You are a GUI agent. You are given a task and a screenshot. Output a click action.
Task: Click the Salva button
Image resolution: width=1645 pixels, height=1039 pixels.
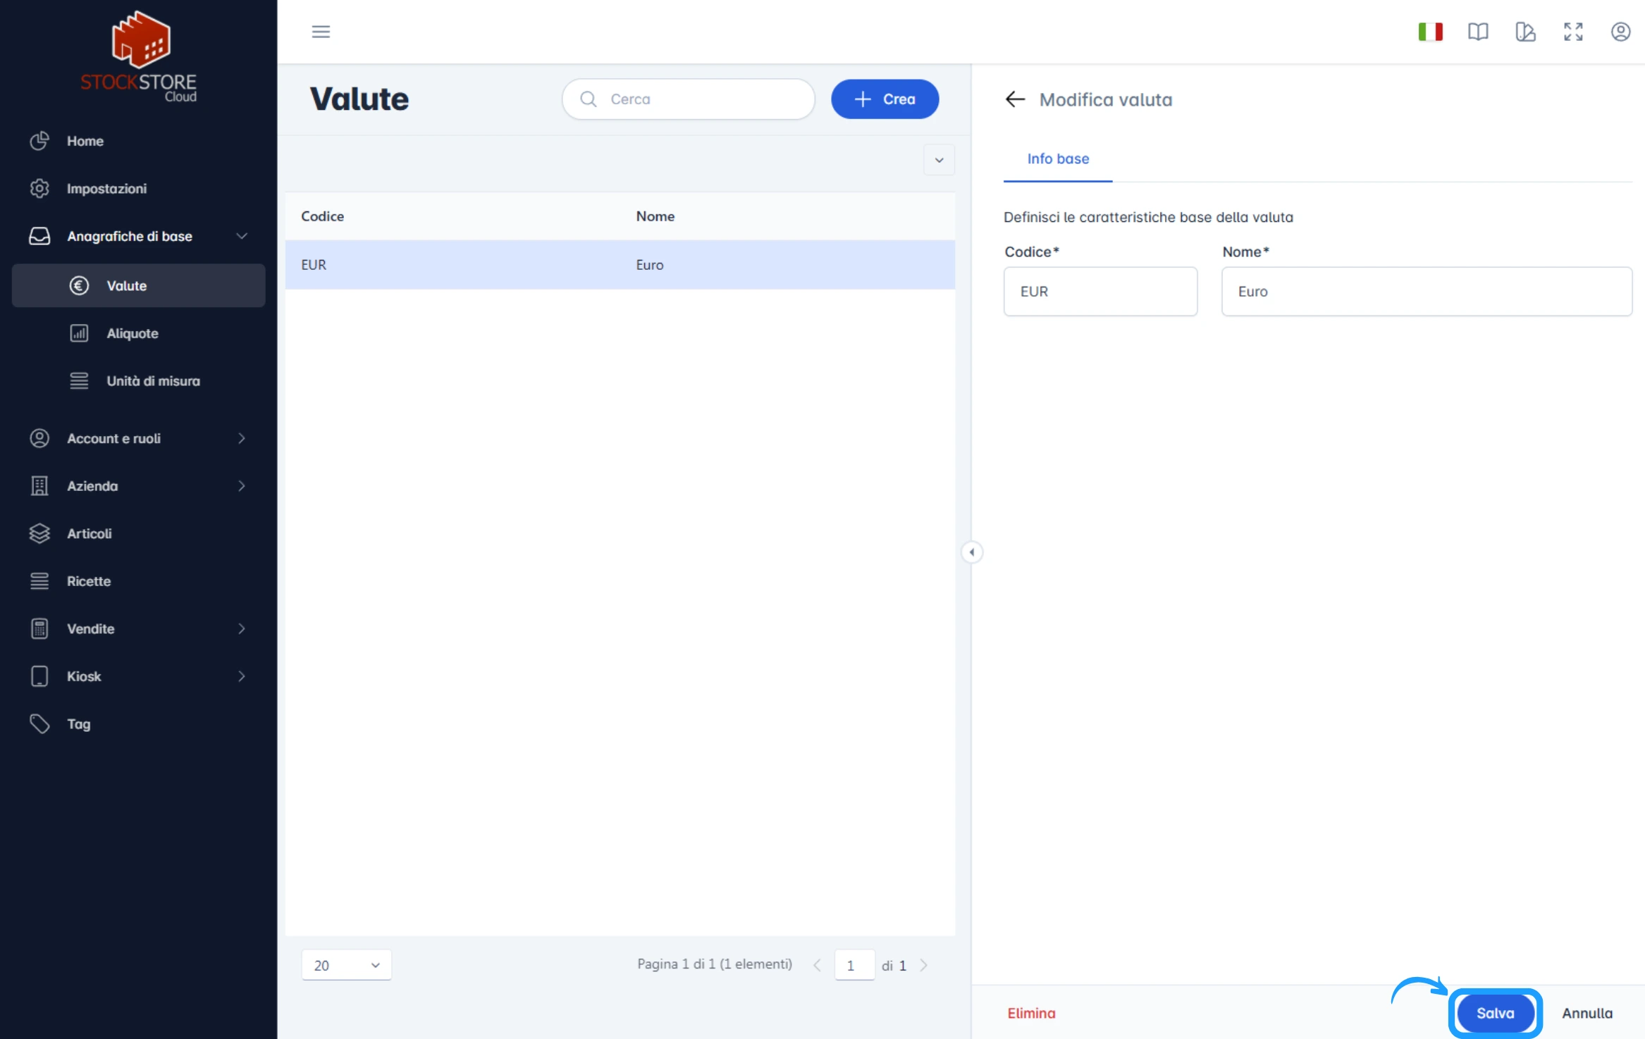point(1495,1013)
